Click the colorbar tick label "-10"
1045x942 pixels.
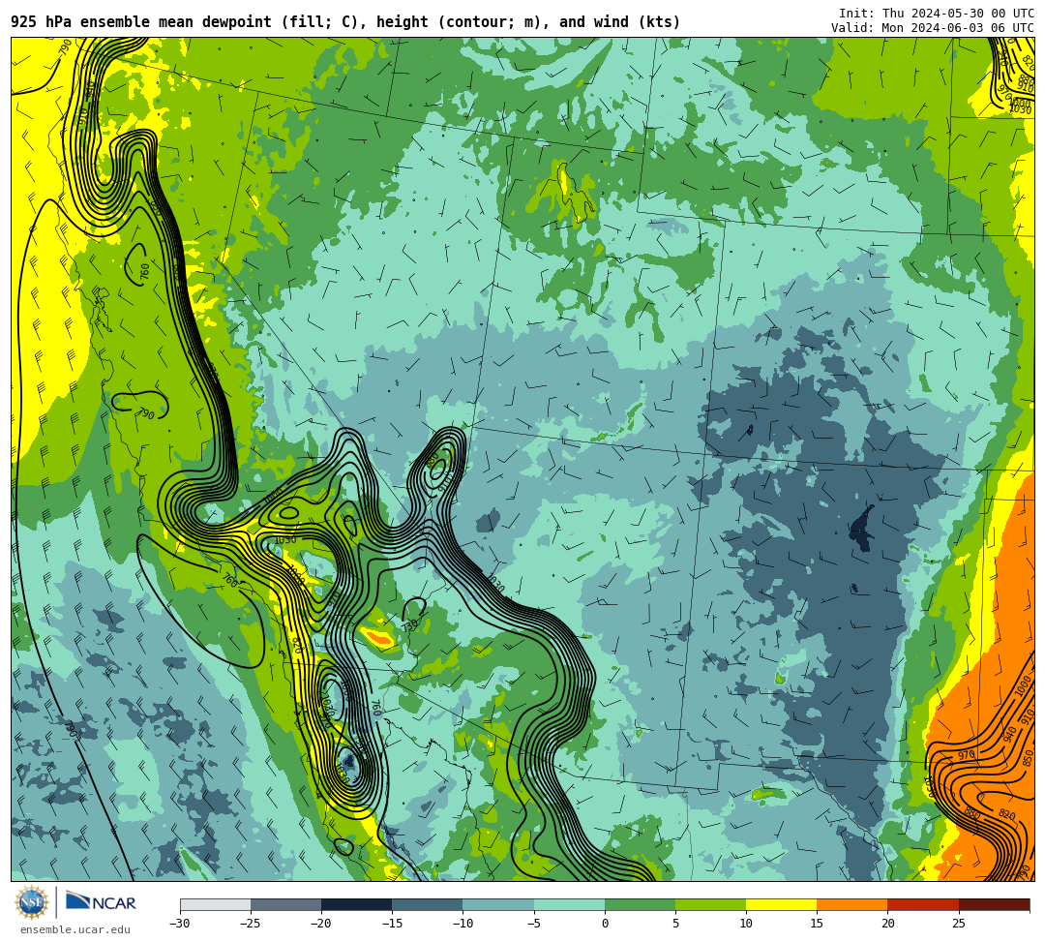(x=463, y=924)
